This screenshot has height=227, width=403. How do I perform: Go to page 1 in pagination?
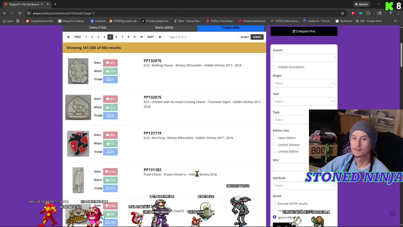86,37
